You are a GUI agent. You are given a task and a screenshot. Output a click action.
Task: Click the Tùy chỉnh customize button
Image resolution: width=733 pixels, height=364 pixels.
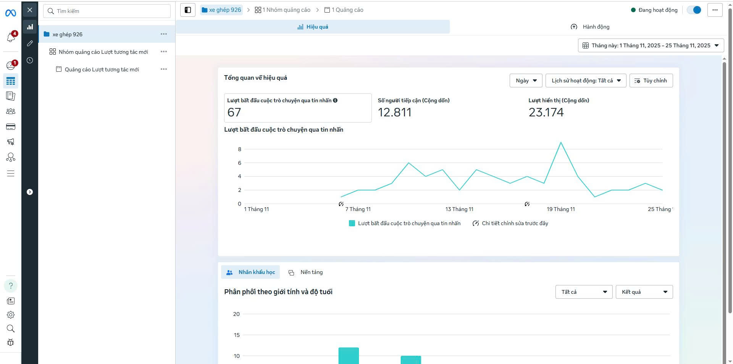[651, 81]
